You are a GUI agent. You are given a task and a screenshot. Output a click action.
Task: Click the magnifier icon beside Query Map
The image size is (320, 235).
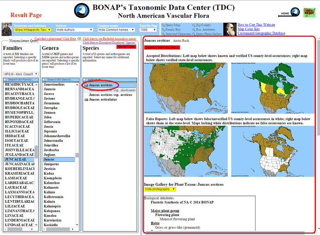point(163,25)
